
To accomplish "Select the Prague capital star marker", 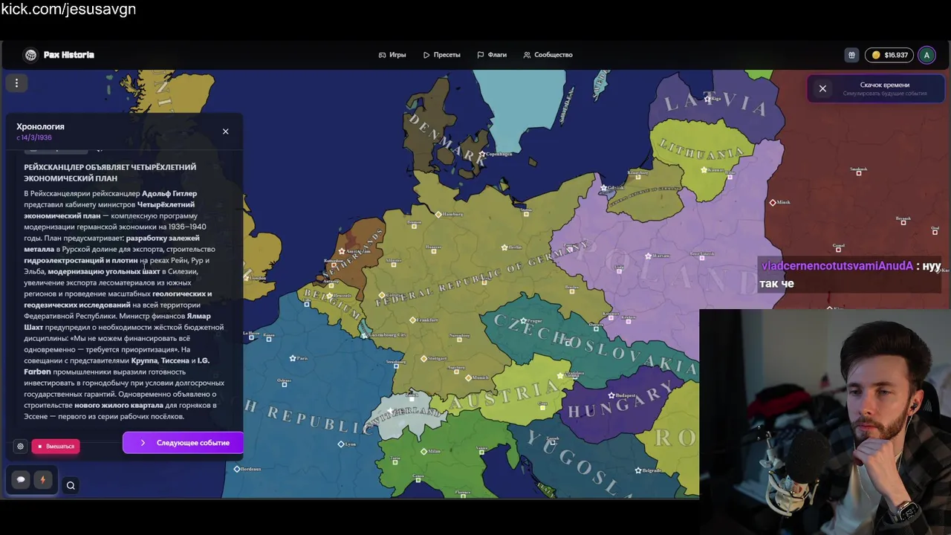I will click(x=523, y=321).
